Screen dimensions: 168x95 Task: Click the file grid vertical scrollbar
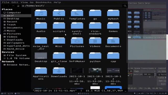click(x=127, y=36)
